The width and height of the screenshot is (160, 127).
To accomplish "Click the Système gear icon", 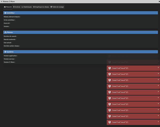I will (x=5, y=52).
